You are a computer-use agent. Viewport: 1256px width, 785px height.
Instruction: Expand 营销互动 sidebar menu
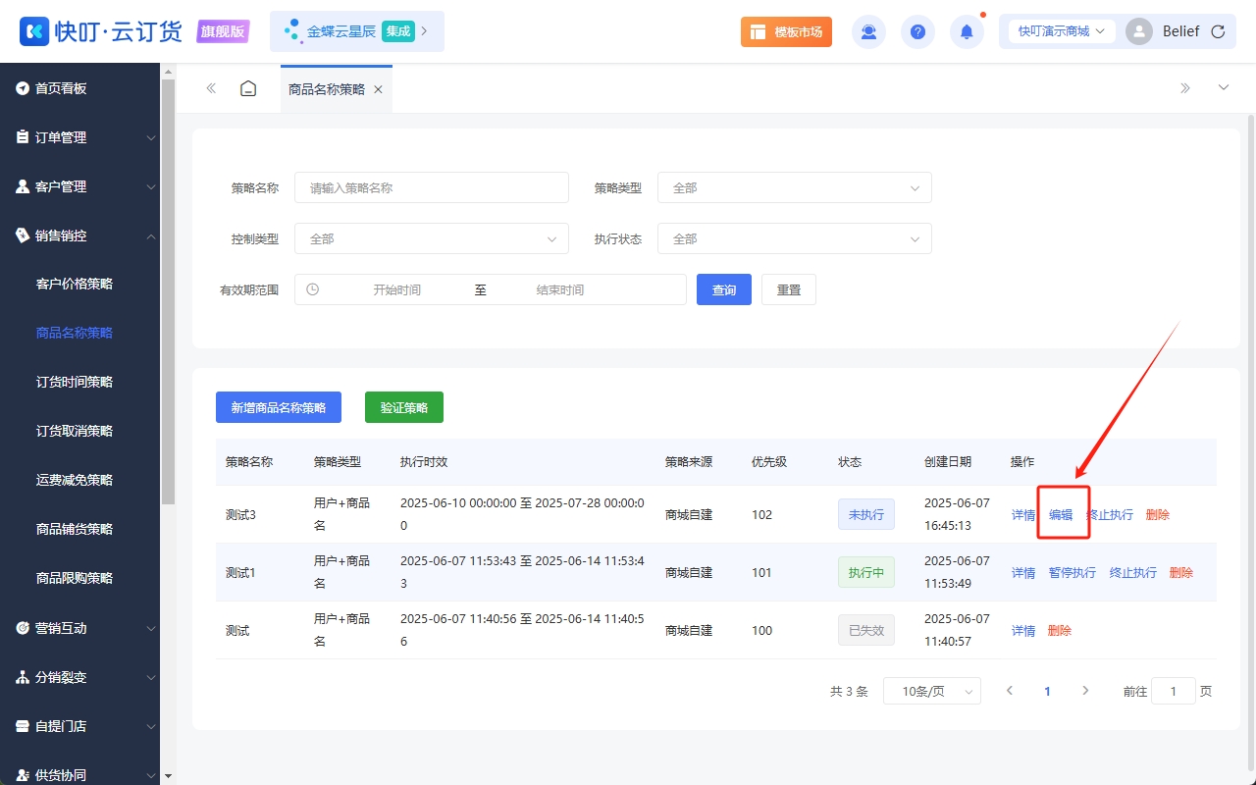(x=79, y=628)
